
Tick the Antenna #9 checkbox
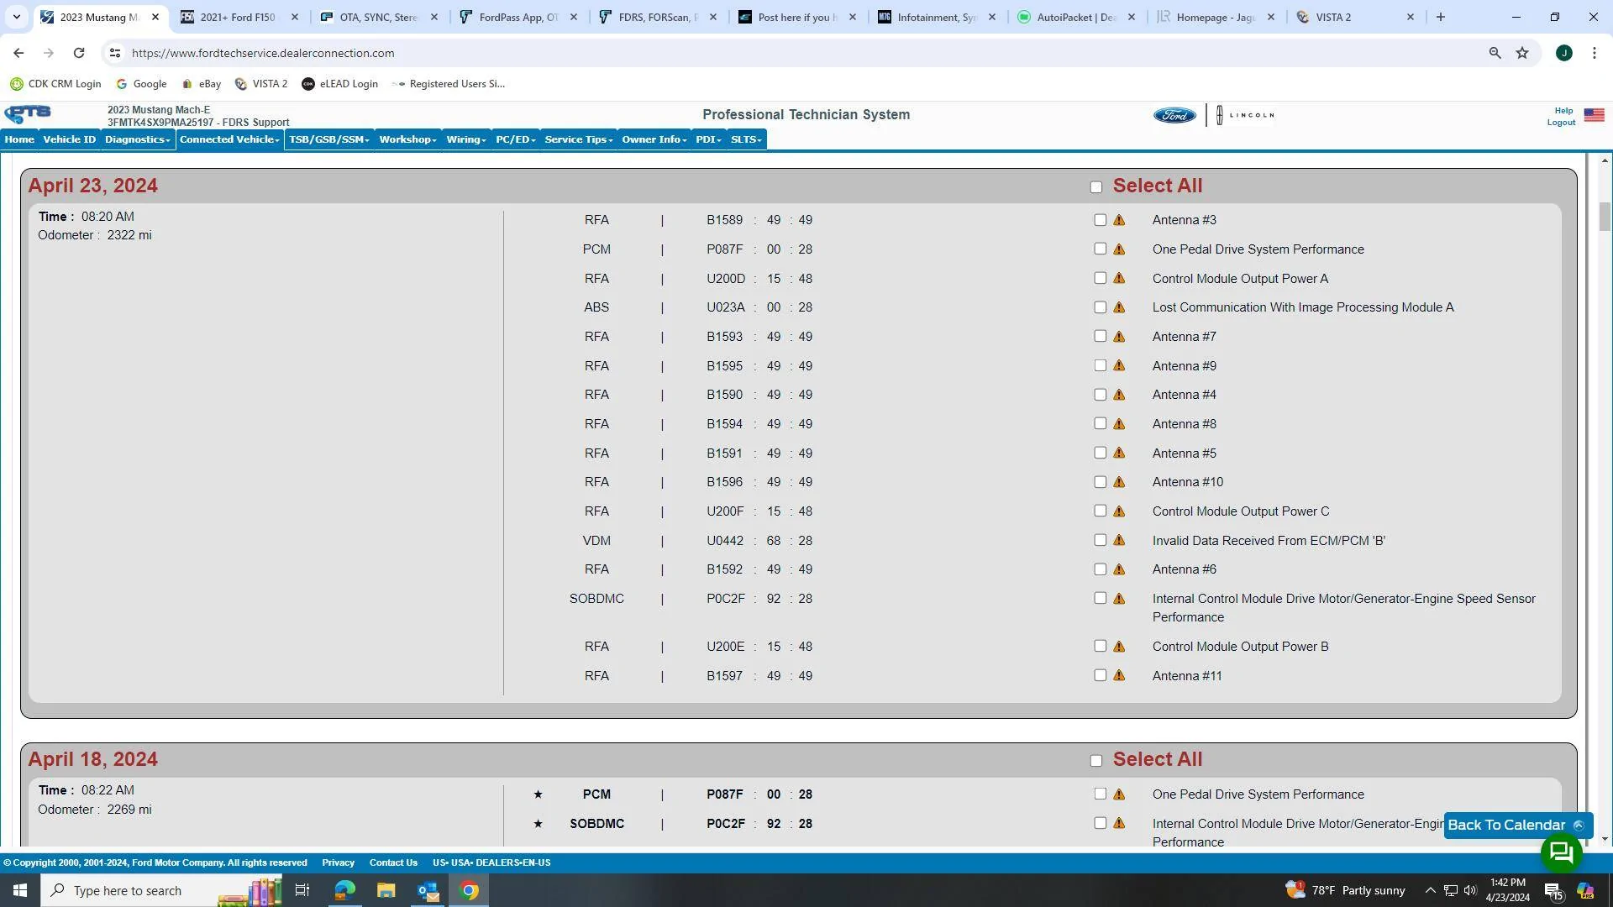(x=1101, y=365)
